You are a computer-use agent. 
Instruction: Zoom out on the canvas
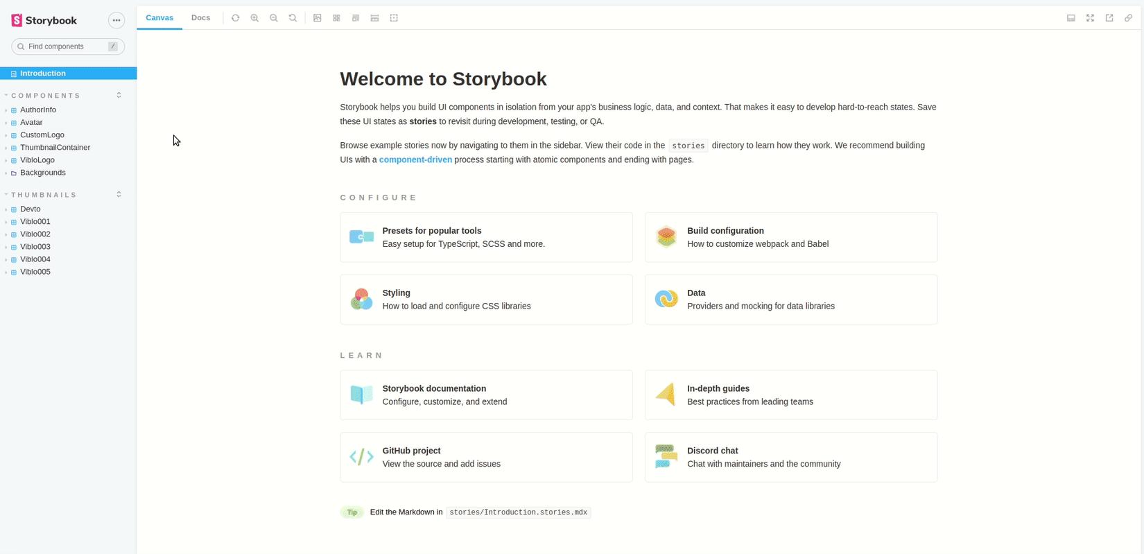[274, 18]
